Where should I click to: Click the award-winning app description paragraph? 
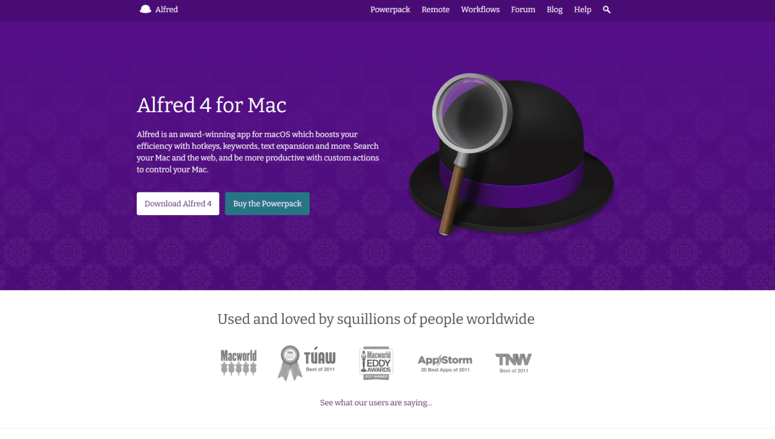258,152
